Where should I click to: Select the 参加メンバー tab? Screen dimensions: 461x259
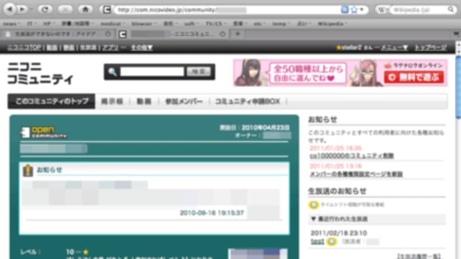(x=184, y=101)
